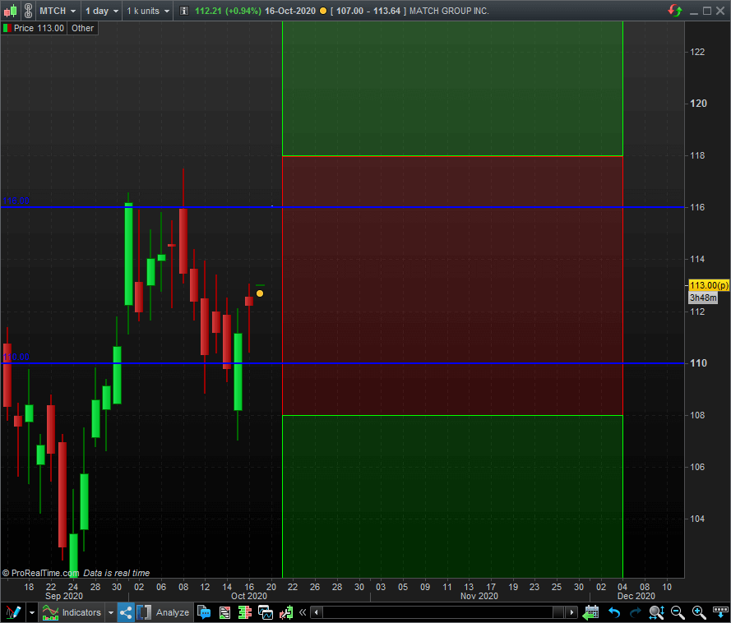The height and width of the screenshot is (623, 731).
Task: Open the MTCH symbol dropdown
Action: 58,12
